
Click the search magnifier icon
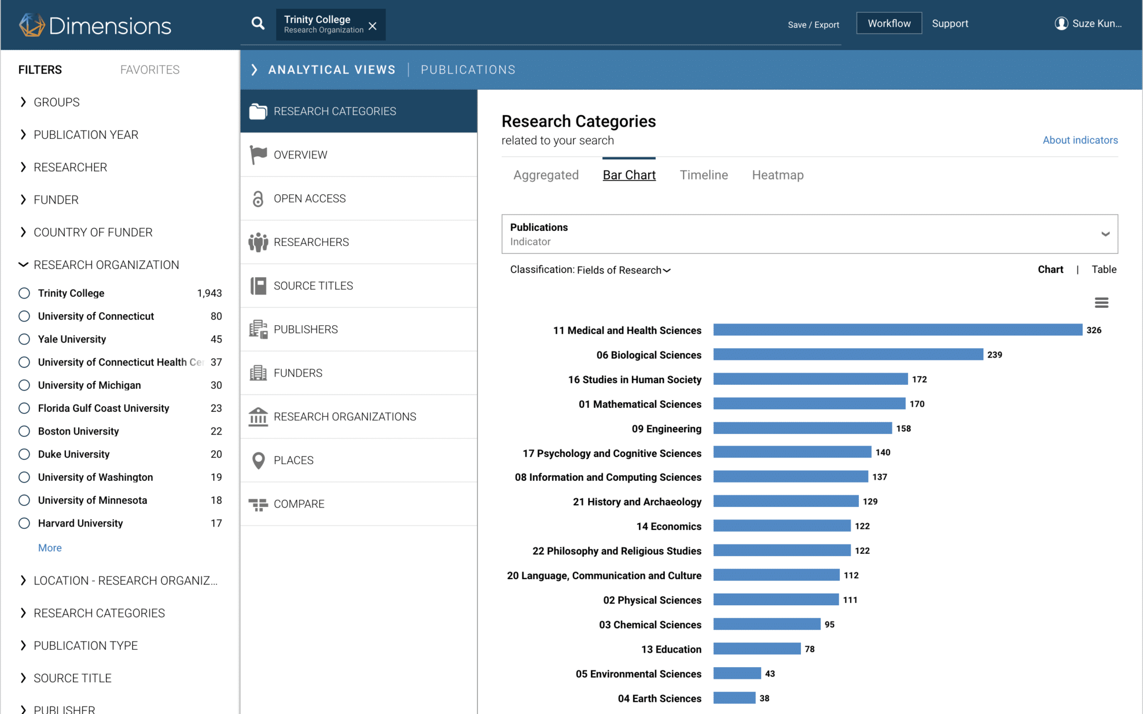click(x=258, y=23)
